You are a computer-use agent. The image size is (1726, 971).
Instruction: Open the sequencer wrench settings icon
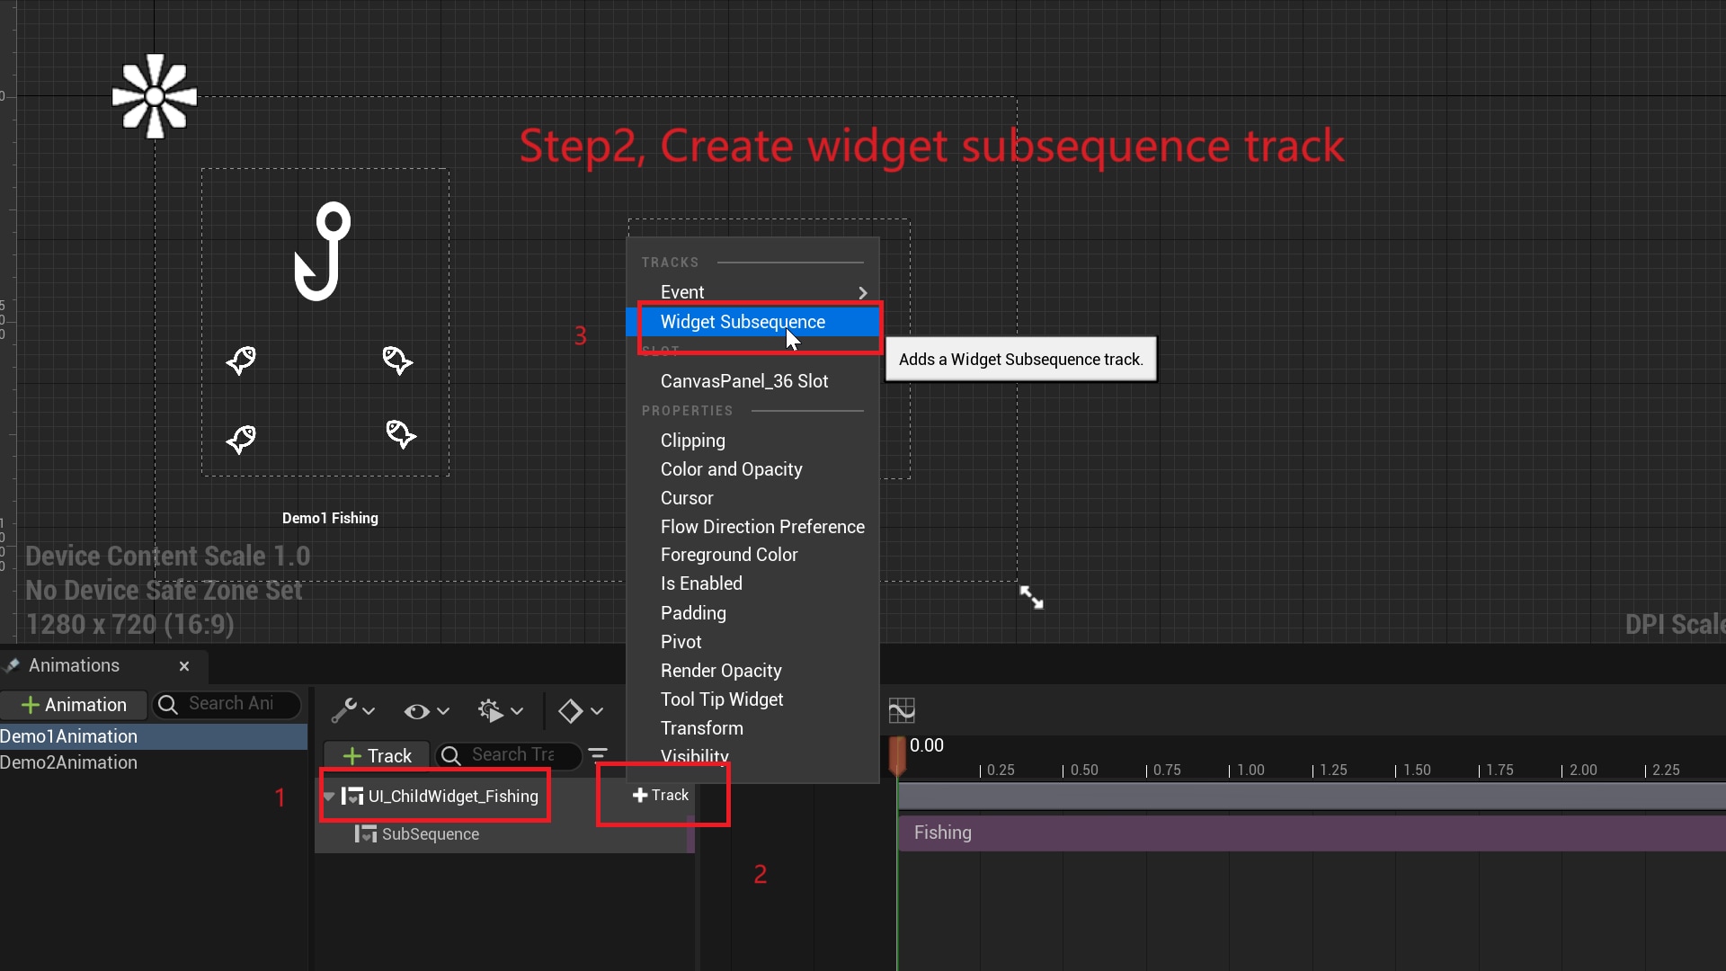[346, 710]
